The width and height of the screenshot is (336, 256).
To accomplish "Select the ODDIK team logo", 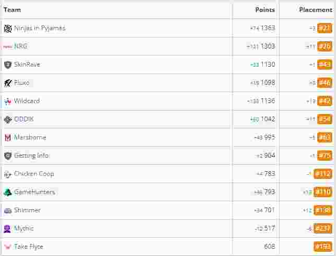I will tap(8, 120).
